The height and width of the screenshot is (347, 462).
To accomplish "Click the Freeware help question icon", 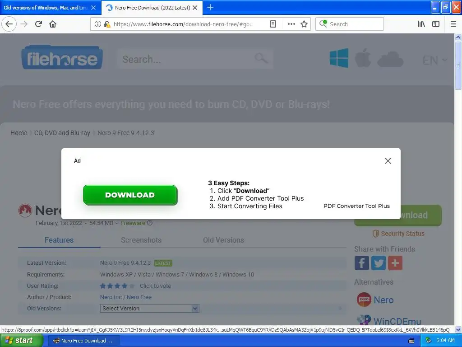I will (x=150, y=223).
